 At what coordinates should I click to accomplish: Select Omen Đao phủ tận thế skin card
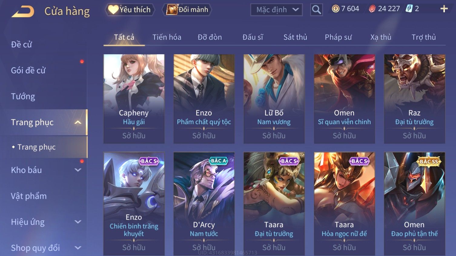coord(415,204)
